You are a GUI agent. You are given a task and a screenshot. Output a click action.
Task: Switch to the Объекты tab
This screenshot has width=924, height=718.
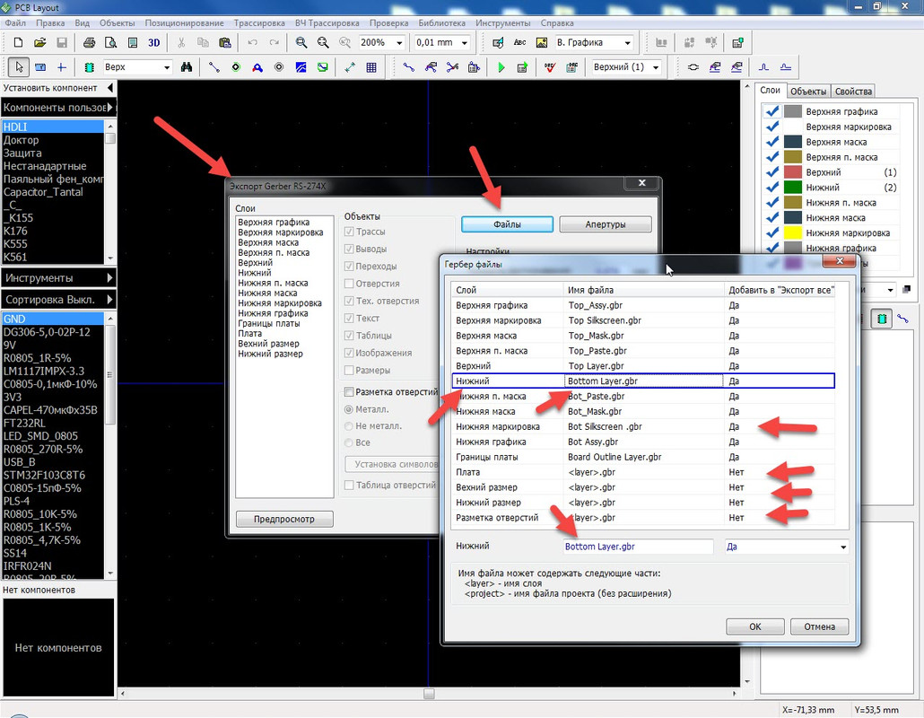click(808, 92)
